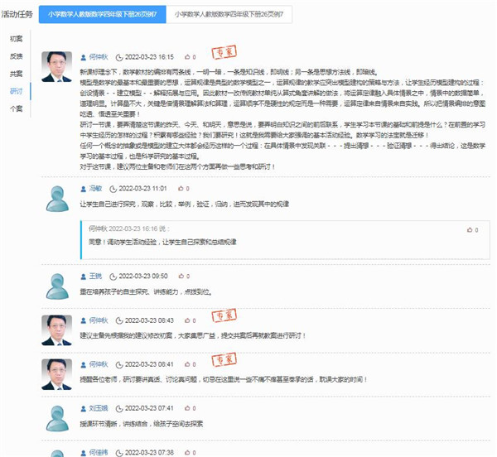The image size is (497, 457).
Task: Like the quoted reply from 16:16
Action: pos(470,229)
